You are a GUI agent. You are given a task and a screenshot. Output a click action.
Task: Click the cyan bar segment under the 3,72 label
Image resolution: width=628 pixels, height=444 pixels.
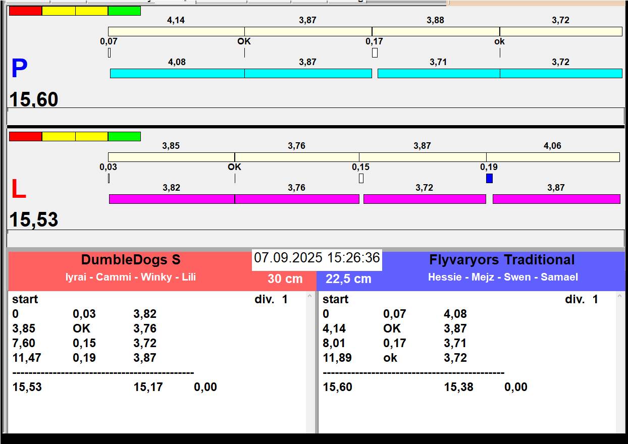coord(561,73)
